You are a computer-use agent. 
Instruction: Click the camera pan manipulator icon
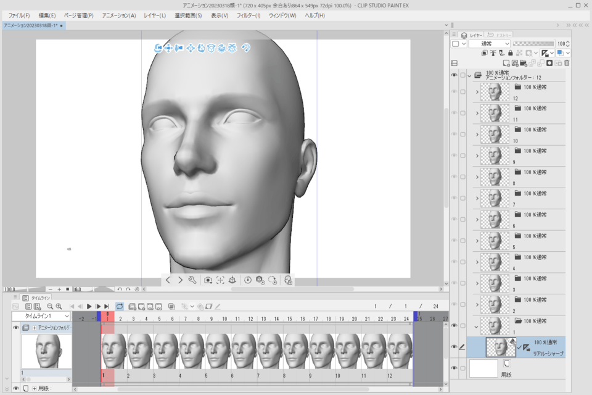click(x=168, y=48)
